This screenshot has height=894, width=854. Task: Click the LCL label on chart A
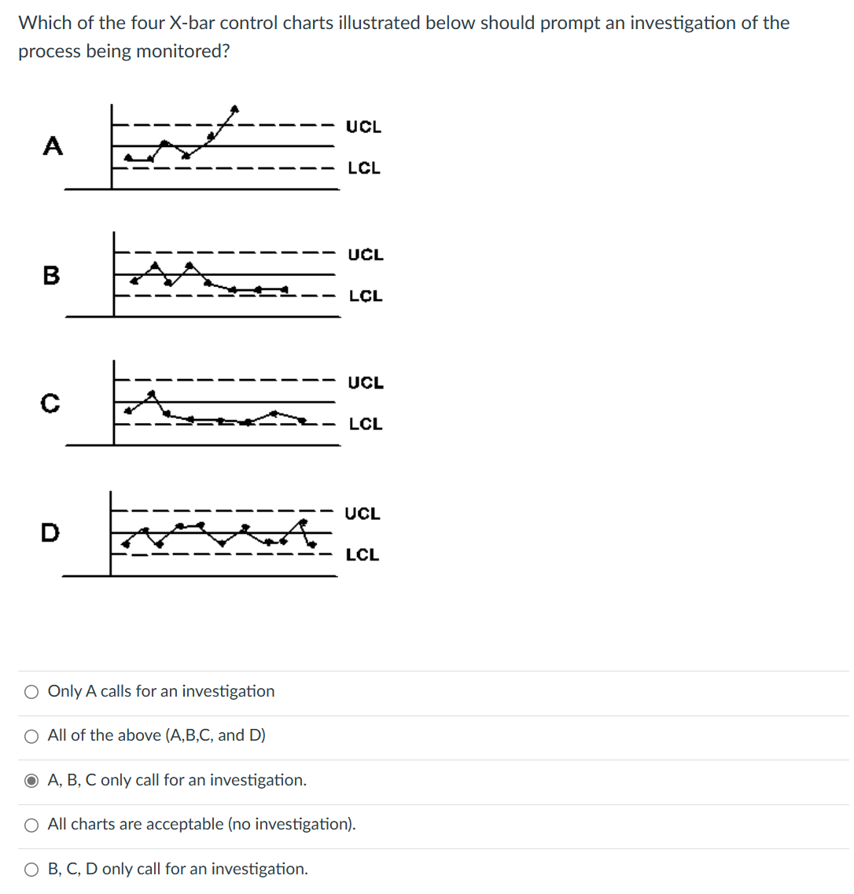pyautogui.click(x=363, y=167)
